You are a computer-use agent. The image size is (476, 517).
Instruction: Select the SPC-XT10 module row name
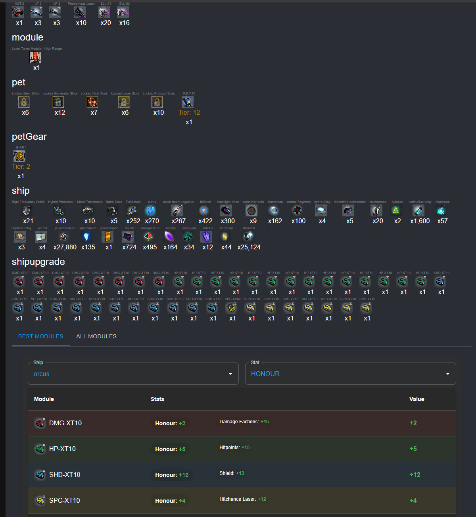[65, 501]
